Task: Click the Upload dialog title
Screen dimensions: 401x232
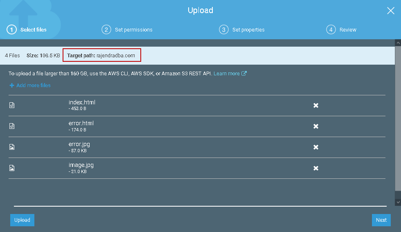Action: tap(200, 11)
